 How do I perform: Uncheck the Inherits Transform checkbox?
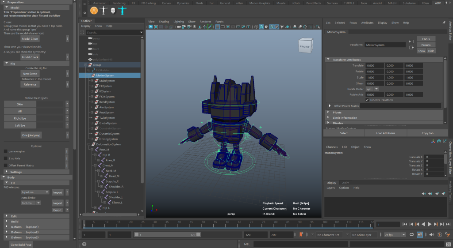point(367,100)
